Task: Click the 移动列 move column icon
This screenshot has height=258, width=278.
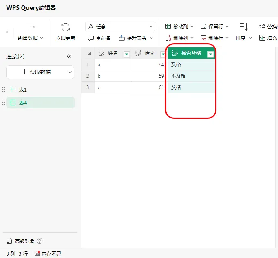Action: 168,26
